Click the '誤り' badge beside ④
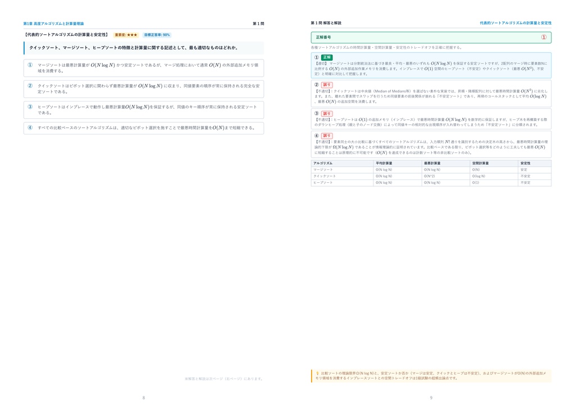Screen dimensions: 575x406 327,136
